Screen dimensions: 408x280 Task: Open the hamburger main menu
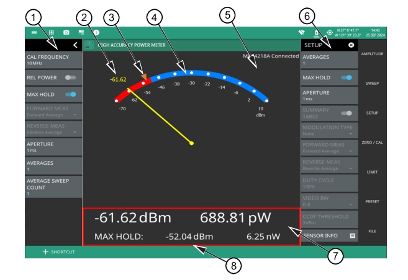click(35, 32)
